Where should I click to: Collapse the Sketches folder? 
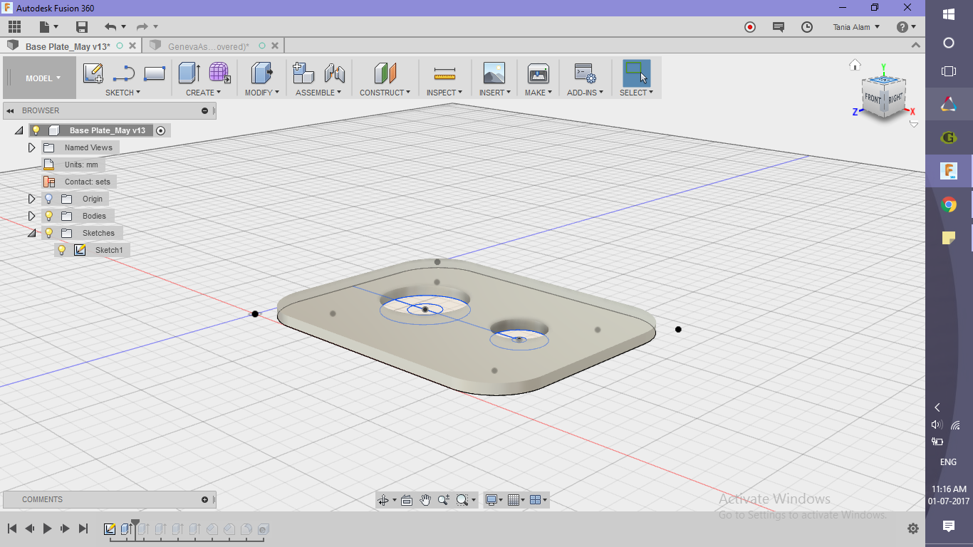31,233
